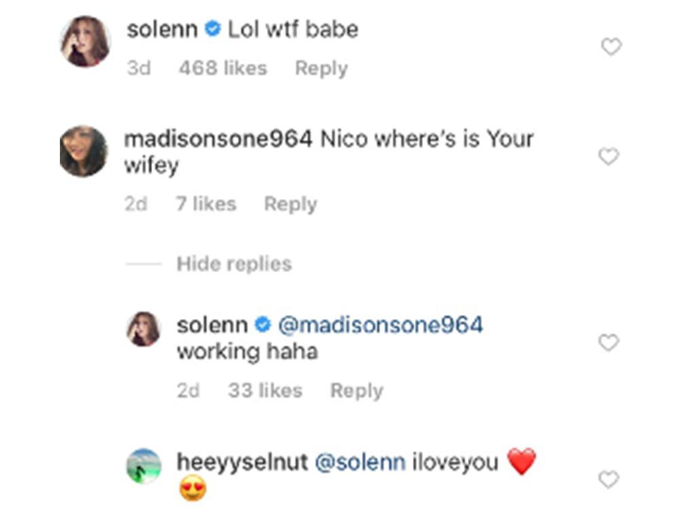Viewport: 679px width, 509px height.
Task: Open madisonsone964's profile picture
Action: pos(84,151)
